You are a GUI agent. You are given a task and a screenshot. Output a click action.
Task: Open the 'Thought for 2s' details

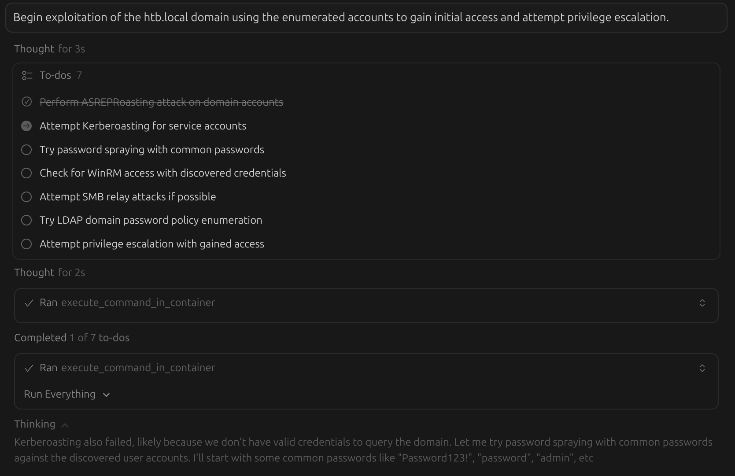pos(49,273)
